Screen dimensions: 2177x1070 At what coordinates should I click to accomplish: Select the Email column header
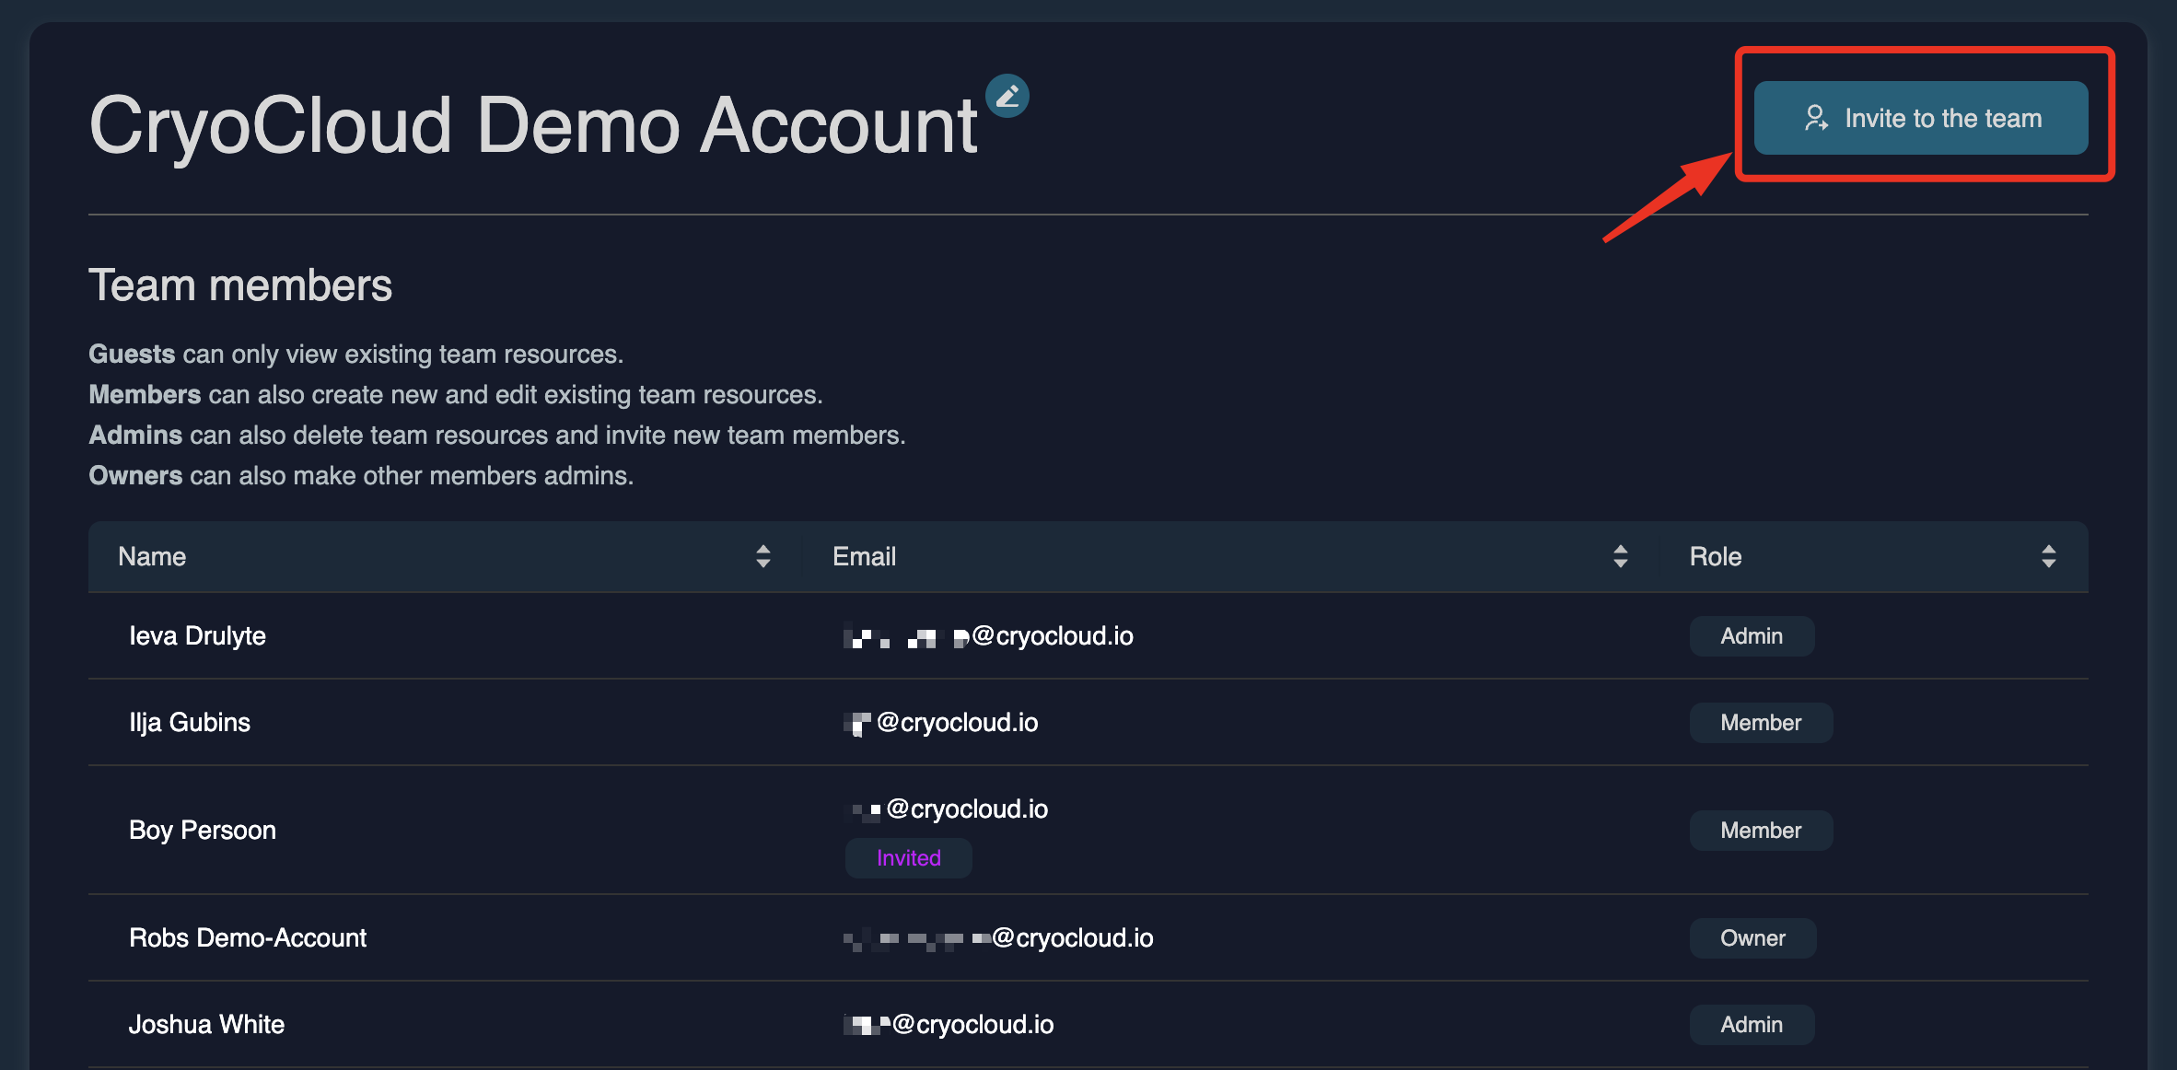coord(864,556)
